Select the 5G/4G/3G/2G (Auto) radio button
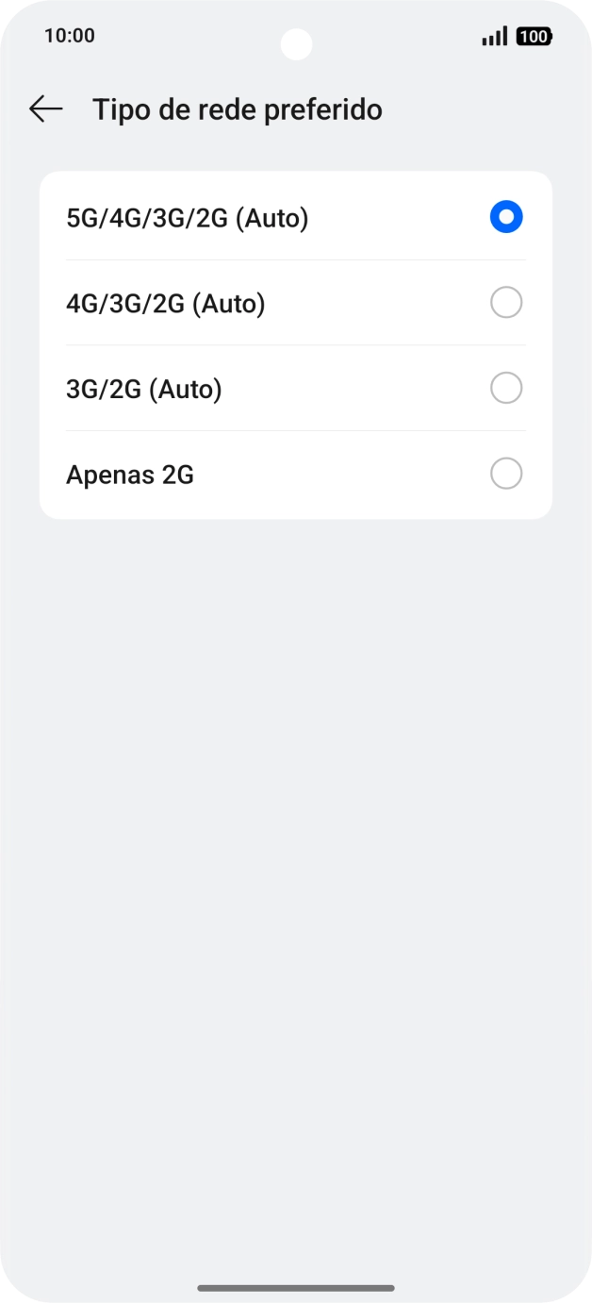592x1303 pixels. click(x=506, y=218)
